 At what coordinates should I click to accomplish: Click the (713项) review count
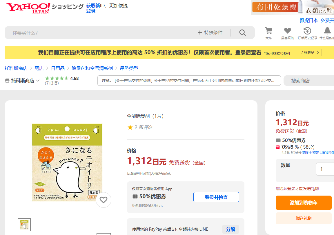tap(52, 83)
